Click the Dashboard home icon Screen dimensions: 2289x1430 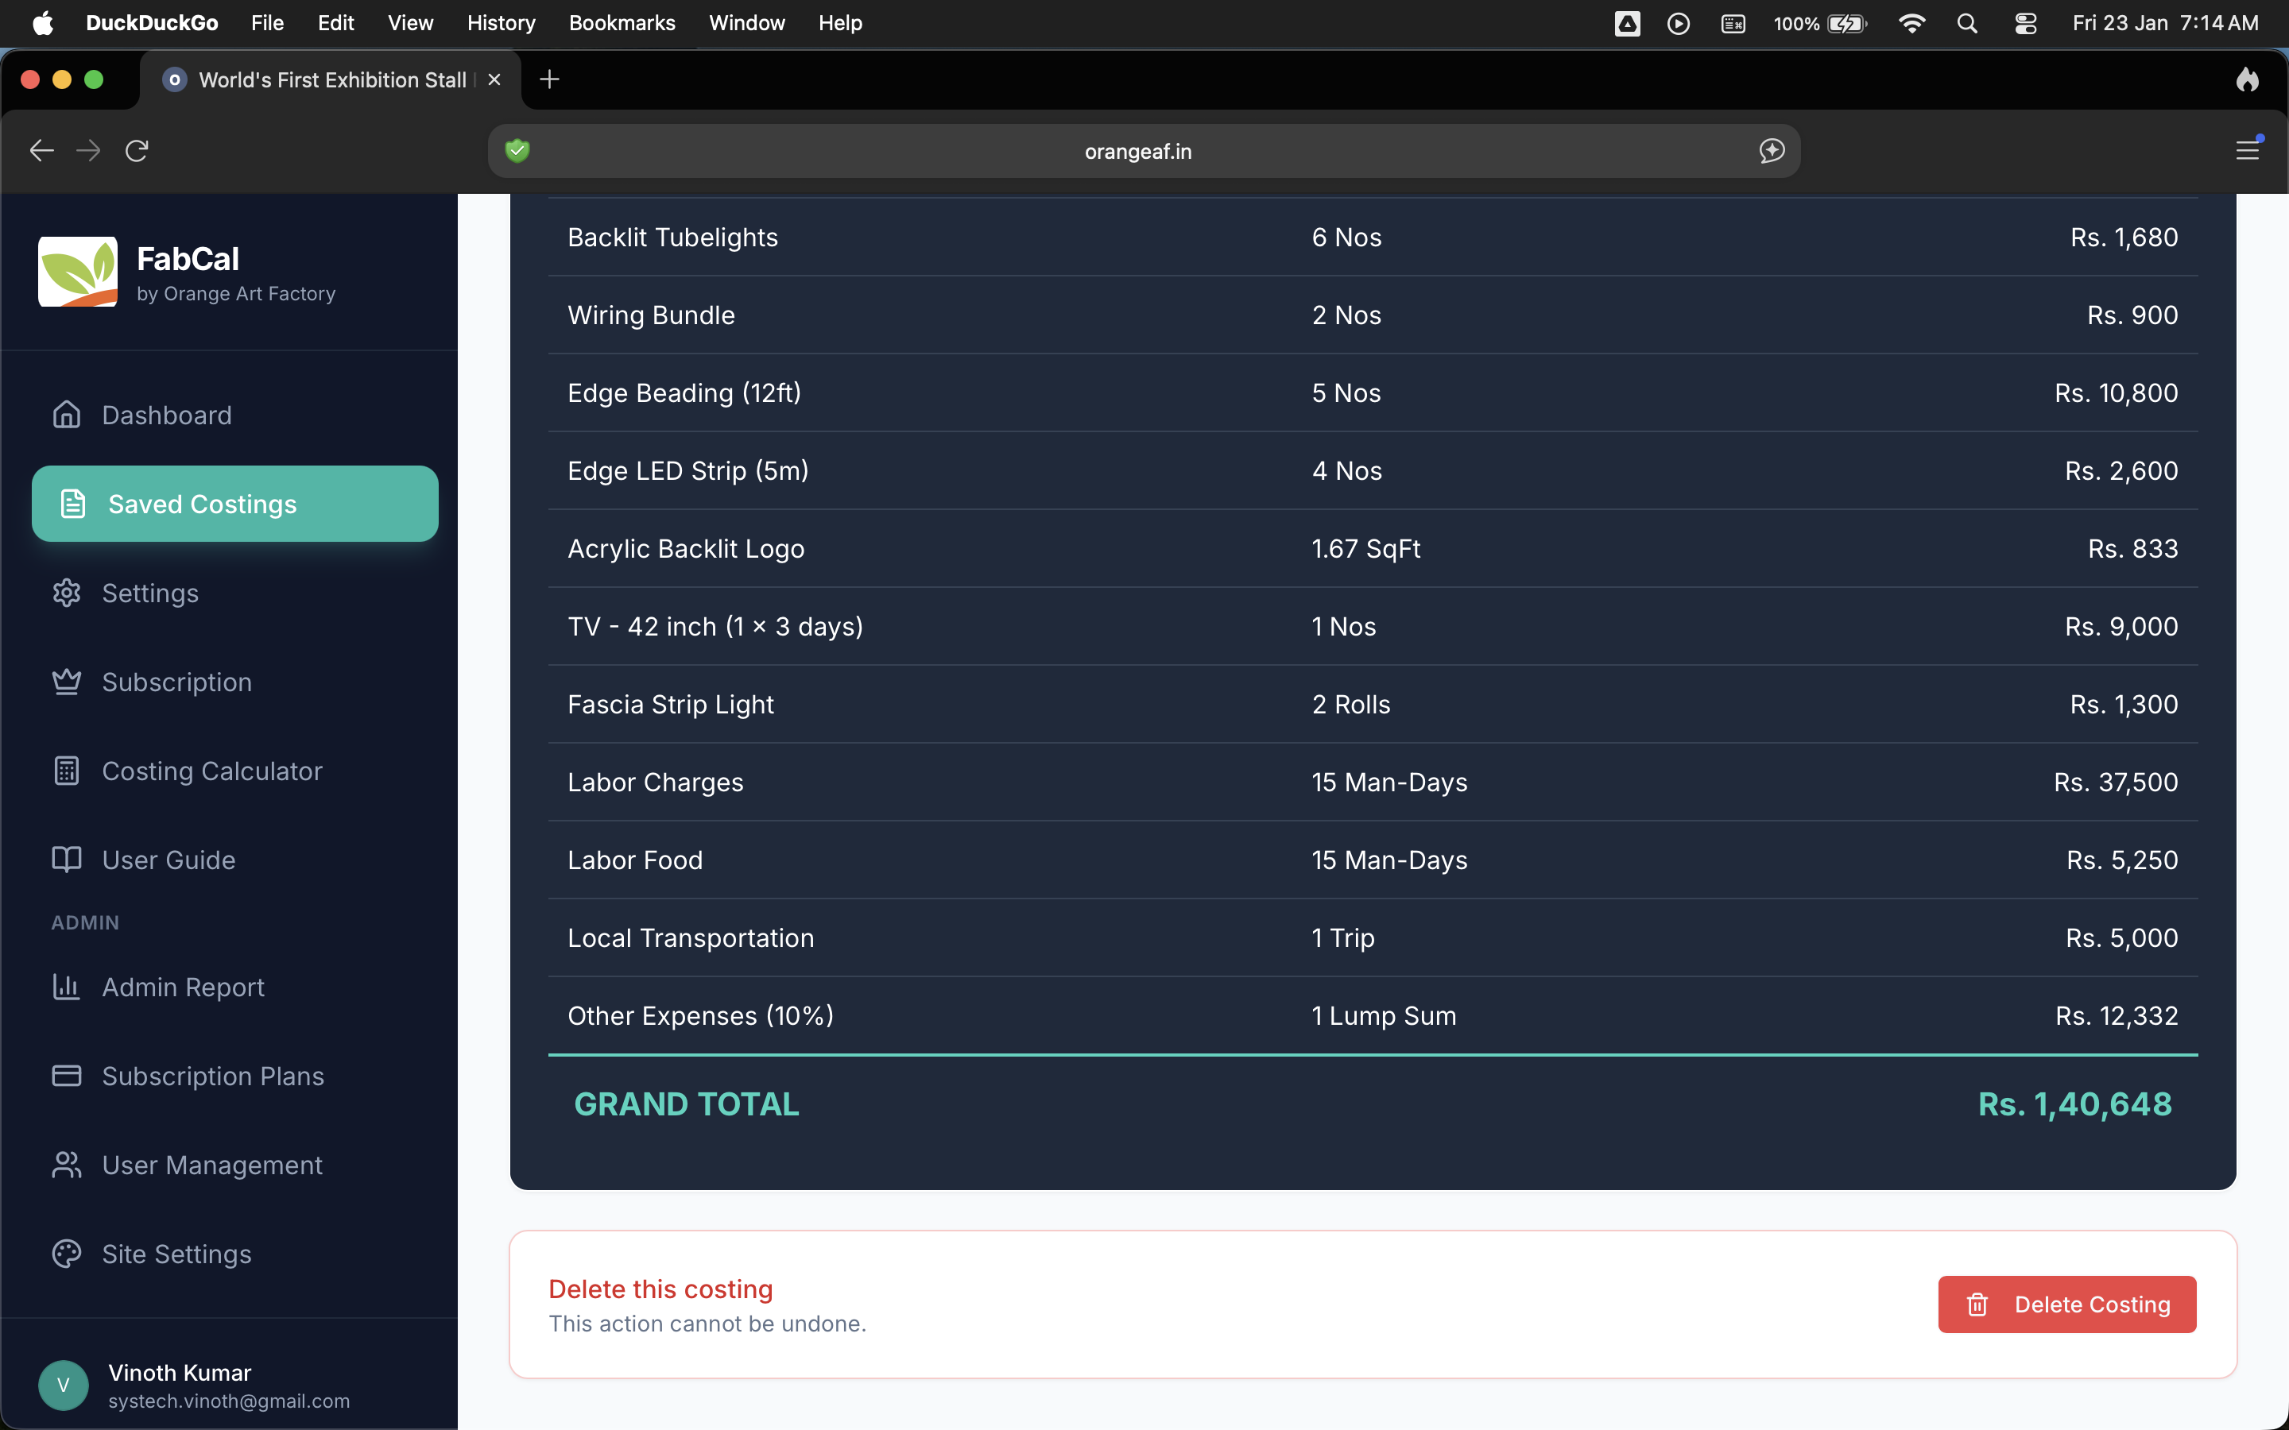[66, 414]
